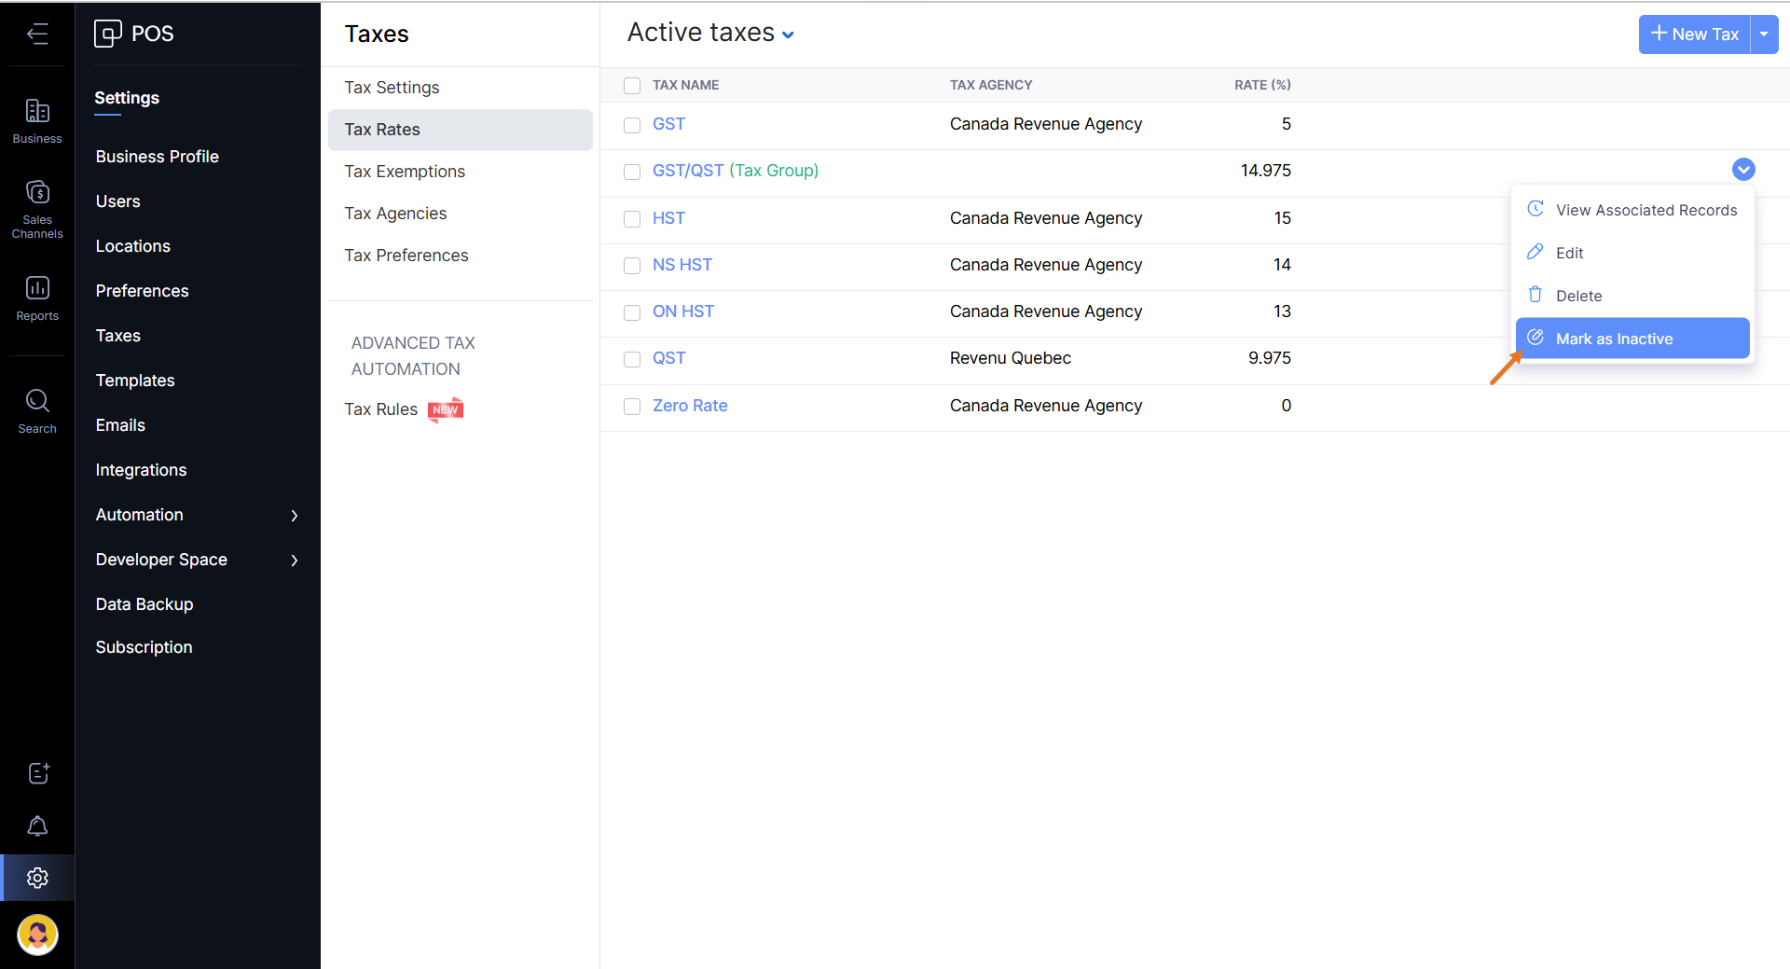Click the settings gear icon

(x=37, y=878)
